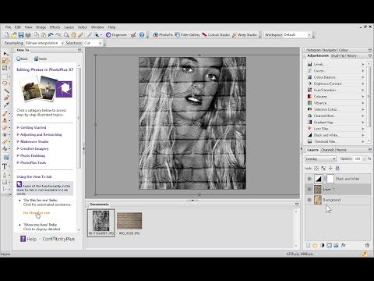This screenshot has height=281, width=374.
Task: Click the Open folder icon
Action: coord(14,35)
